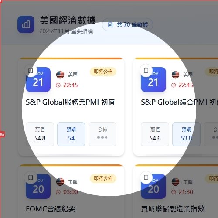Select the 前值 54.8 box
Viewport: 218px width, 218px height.
pos(40,134)
